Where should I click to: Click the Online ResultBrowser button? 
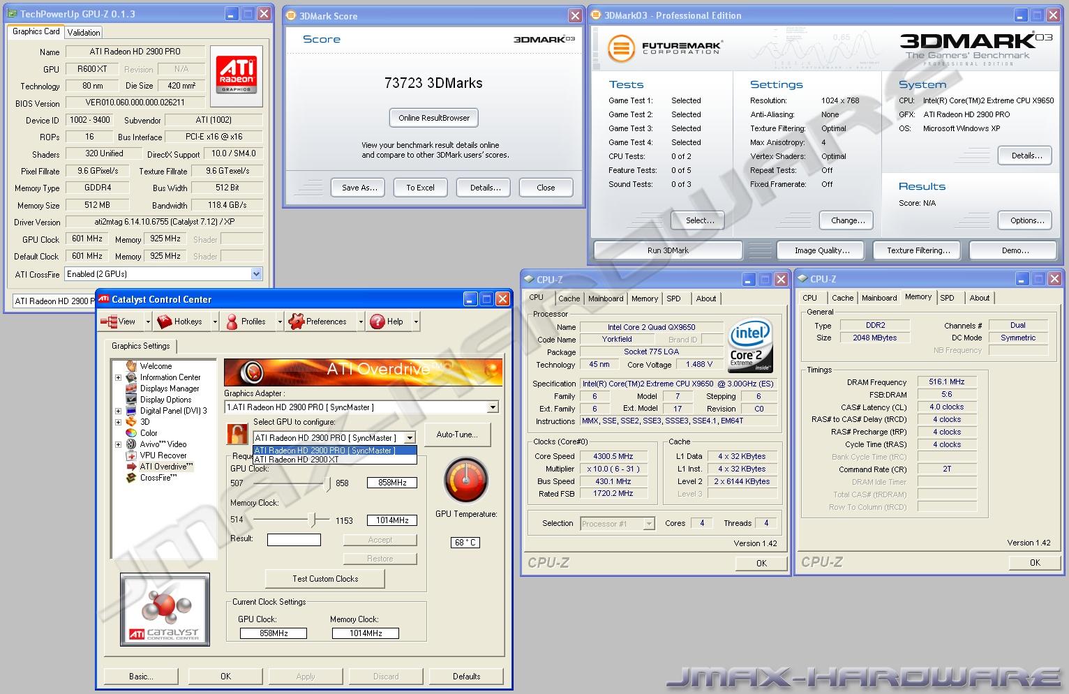pos(434,118)
